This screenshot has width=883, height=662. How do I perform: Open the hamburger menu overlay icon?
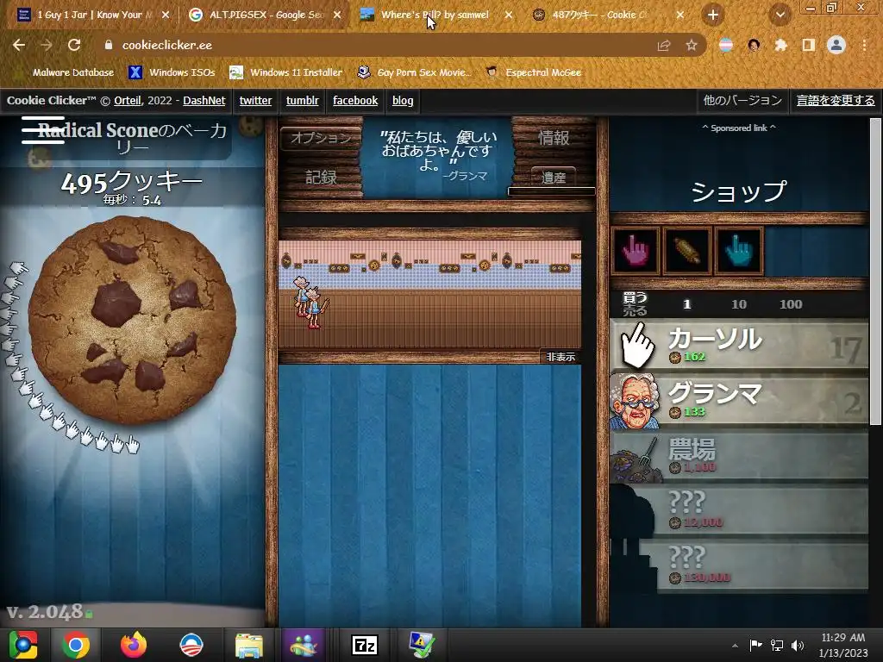click(x=43, y=130)
